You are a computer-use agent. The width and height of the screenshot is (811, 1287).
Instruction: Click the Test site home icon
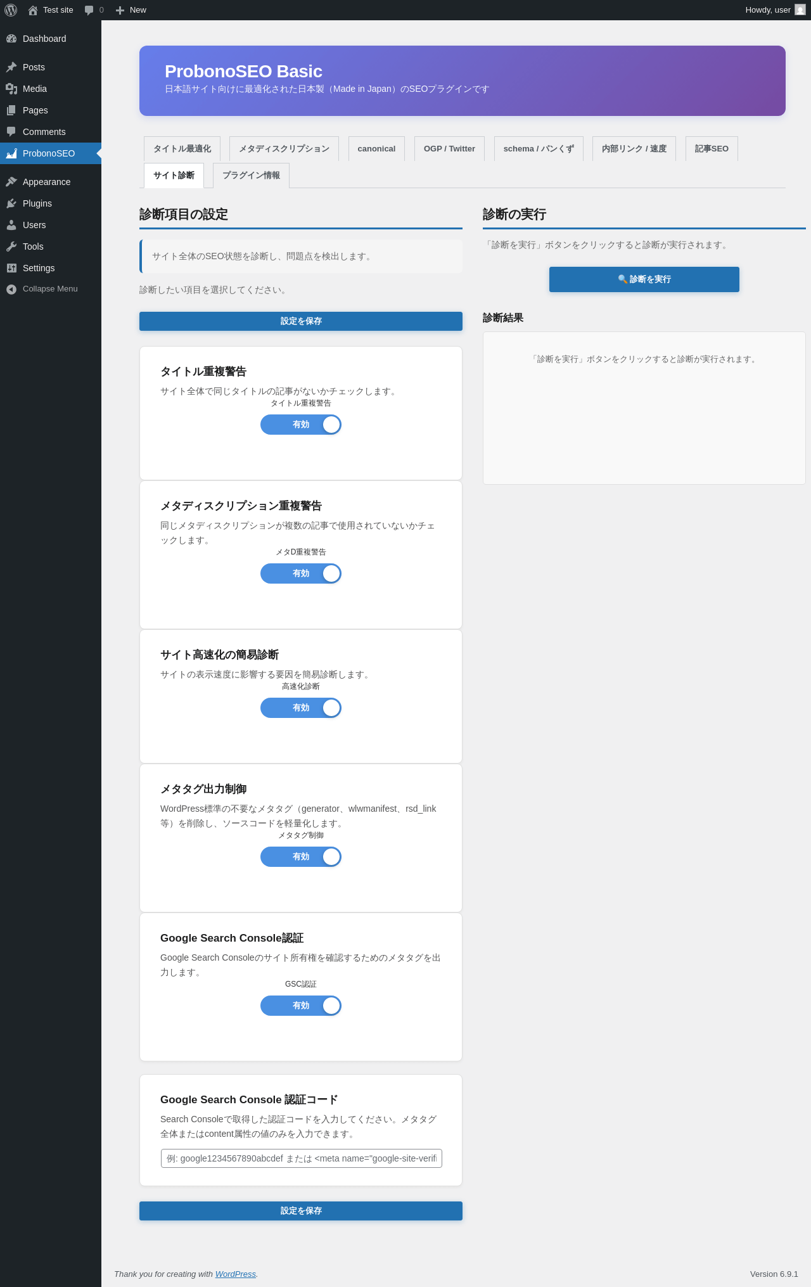33,10
